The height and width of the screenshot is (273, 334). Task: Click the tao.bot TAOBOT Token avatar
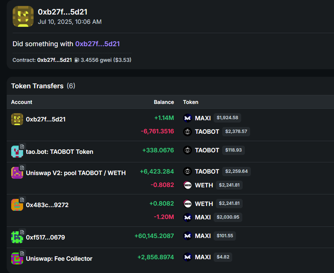[17, 152]
